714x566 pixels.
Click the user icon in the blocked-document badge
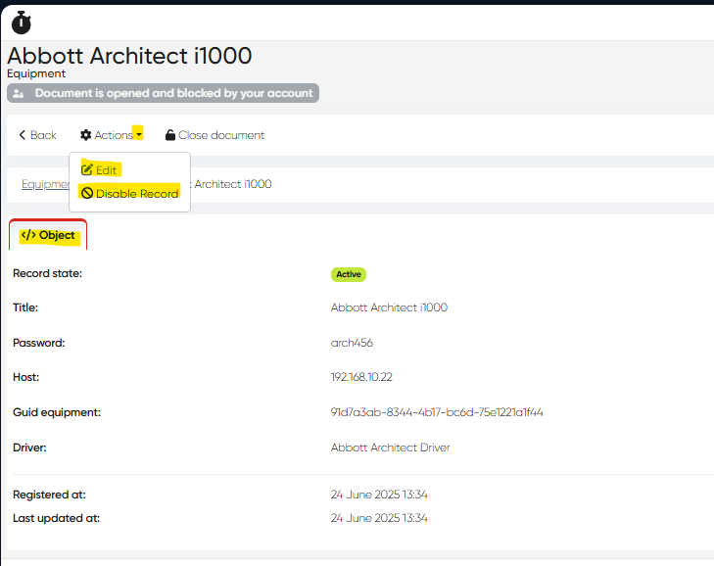pos(19,94)
